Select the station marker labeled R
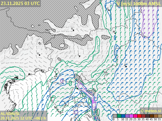 [78, 88]
